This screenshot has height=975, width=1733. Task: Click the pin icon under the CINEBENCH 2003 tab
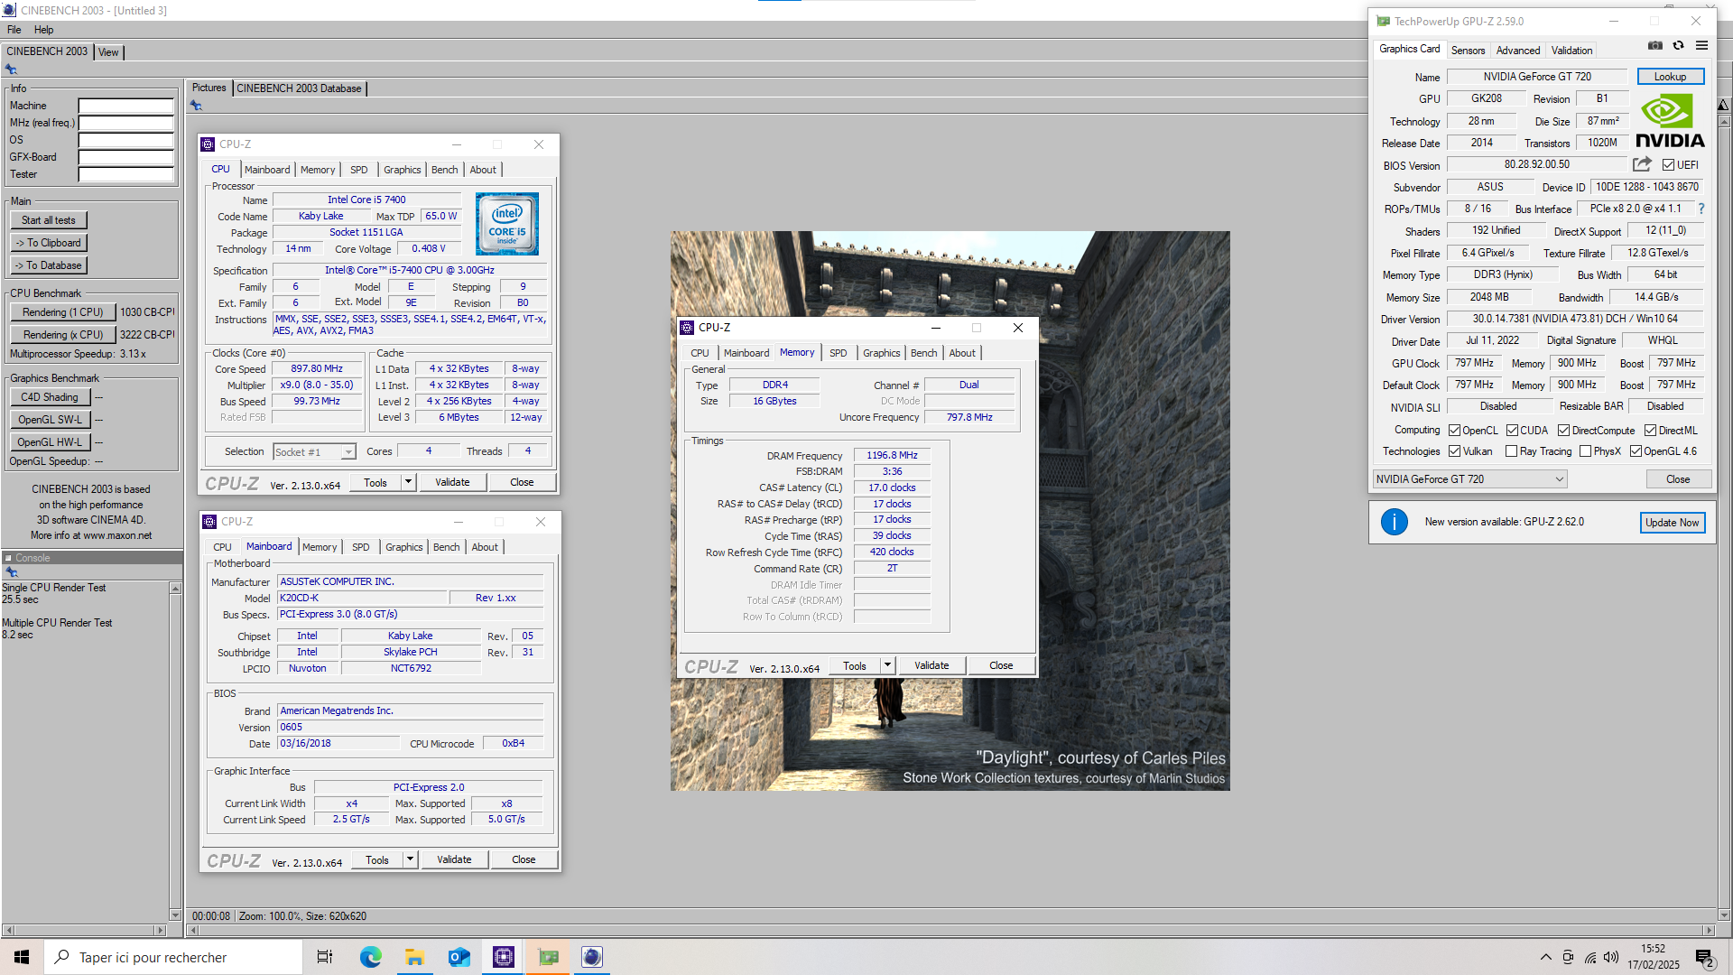(x=11, y=70)
